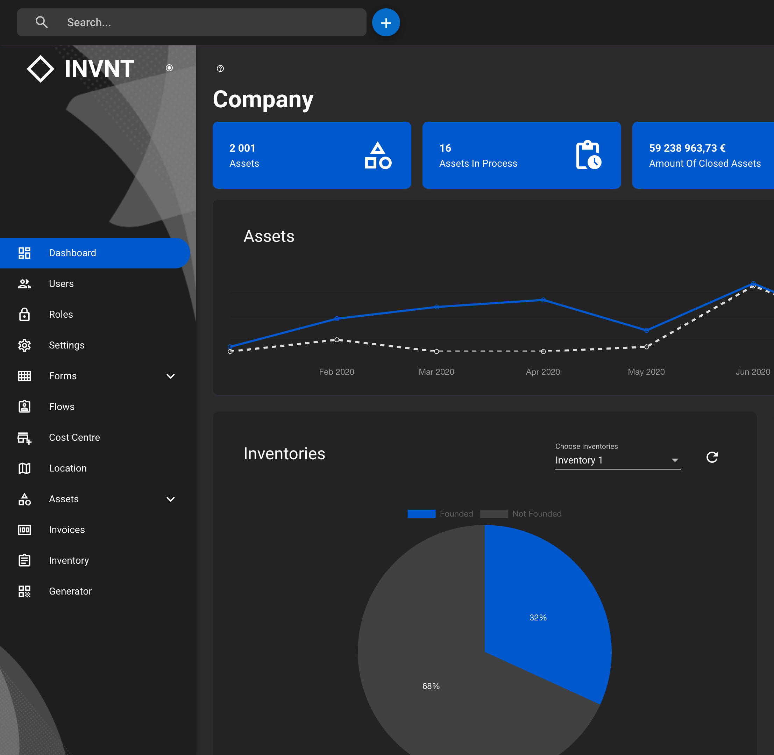Toggle the Founded legend series

tap(440, 514)
